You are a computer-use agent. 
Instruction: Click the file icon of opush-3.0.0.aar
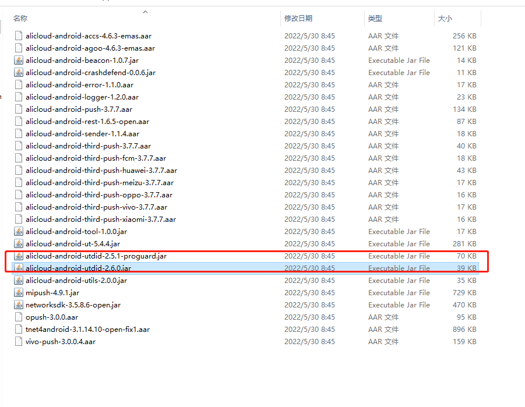pyautogui.click(x=19, y=317)
